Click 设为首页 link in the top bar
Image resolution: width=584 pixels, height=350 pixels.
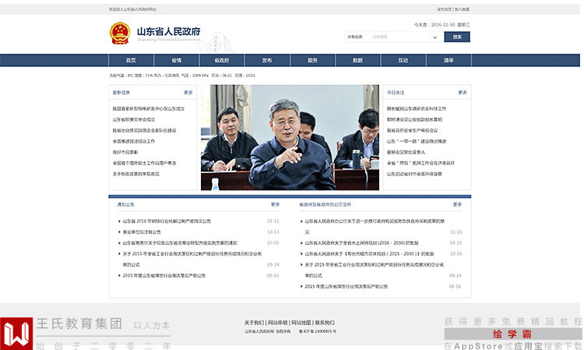click(445, 9)
